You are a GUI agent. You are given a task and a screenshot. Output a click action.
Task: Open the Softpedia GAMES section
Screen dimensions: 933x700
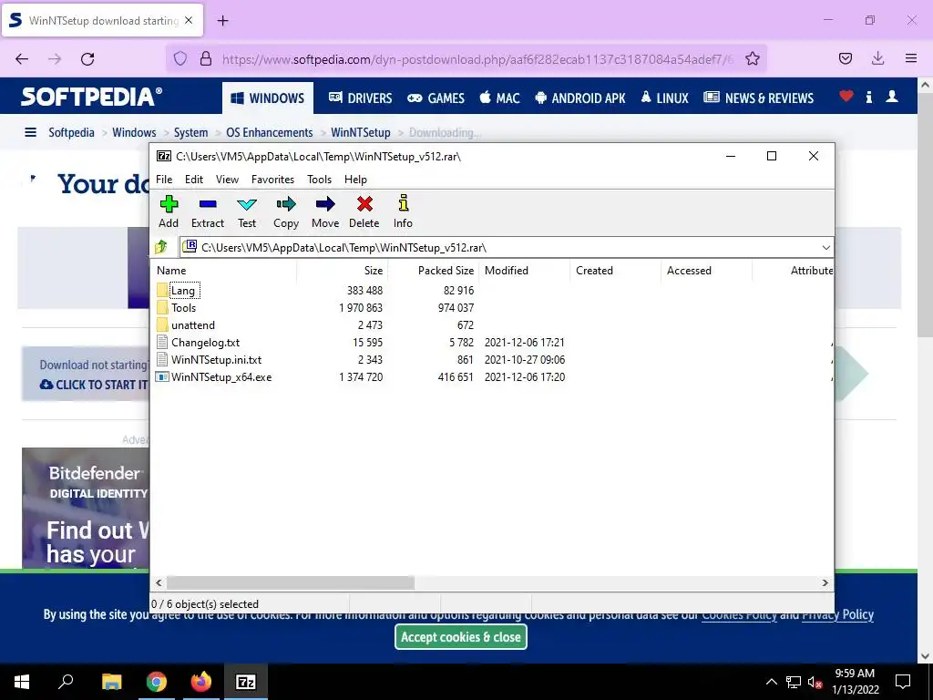[436, 98]
